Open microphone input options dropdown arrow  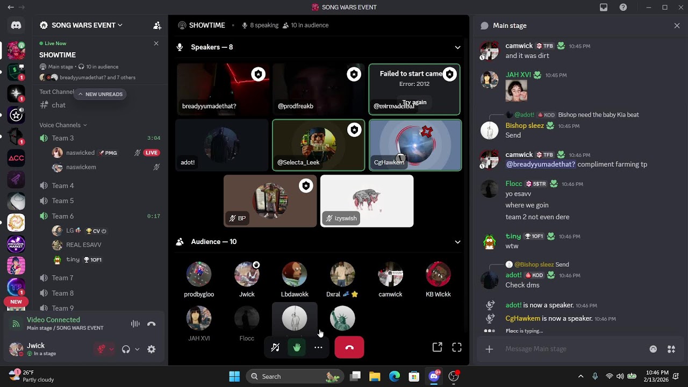[x=111, y=349]
